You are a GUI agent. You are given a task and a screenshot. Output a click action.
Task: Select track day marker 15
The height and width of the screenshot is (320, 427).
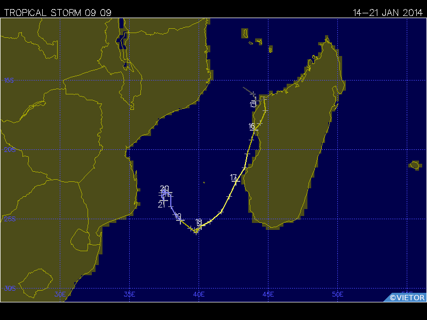click(252, 105)
